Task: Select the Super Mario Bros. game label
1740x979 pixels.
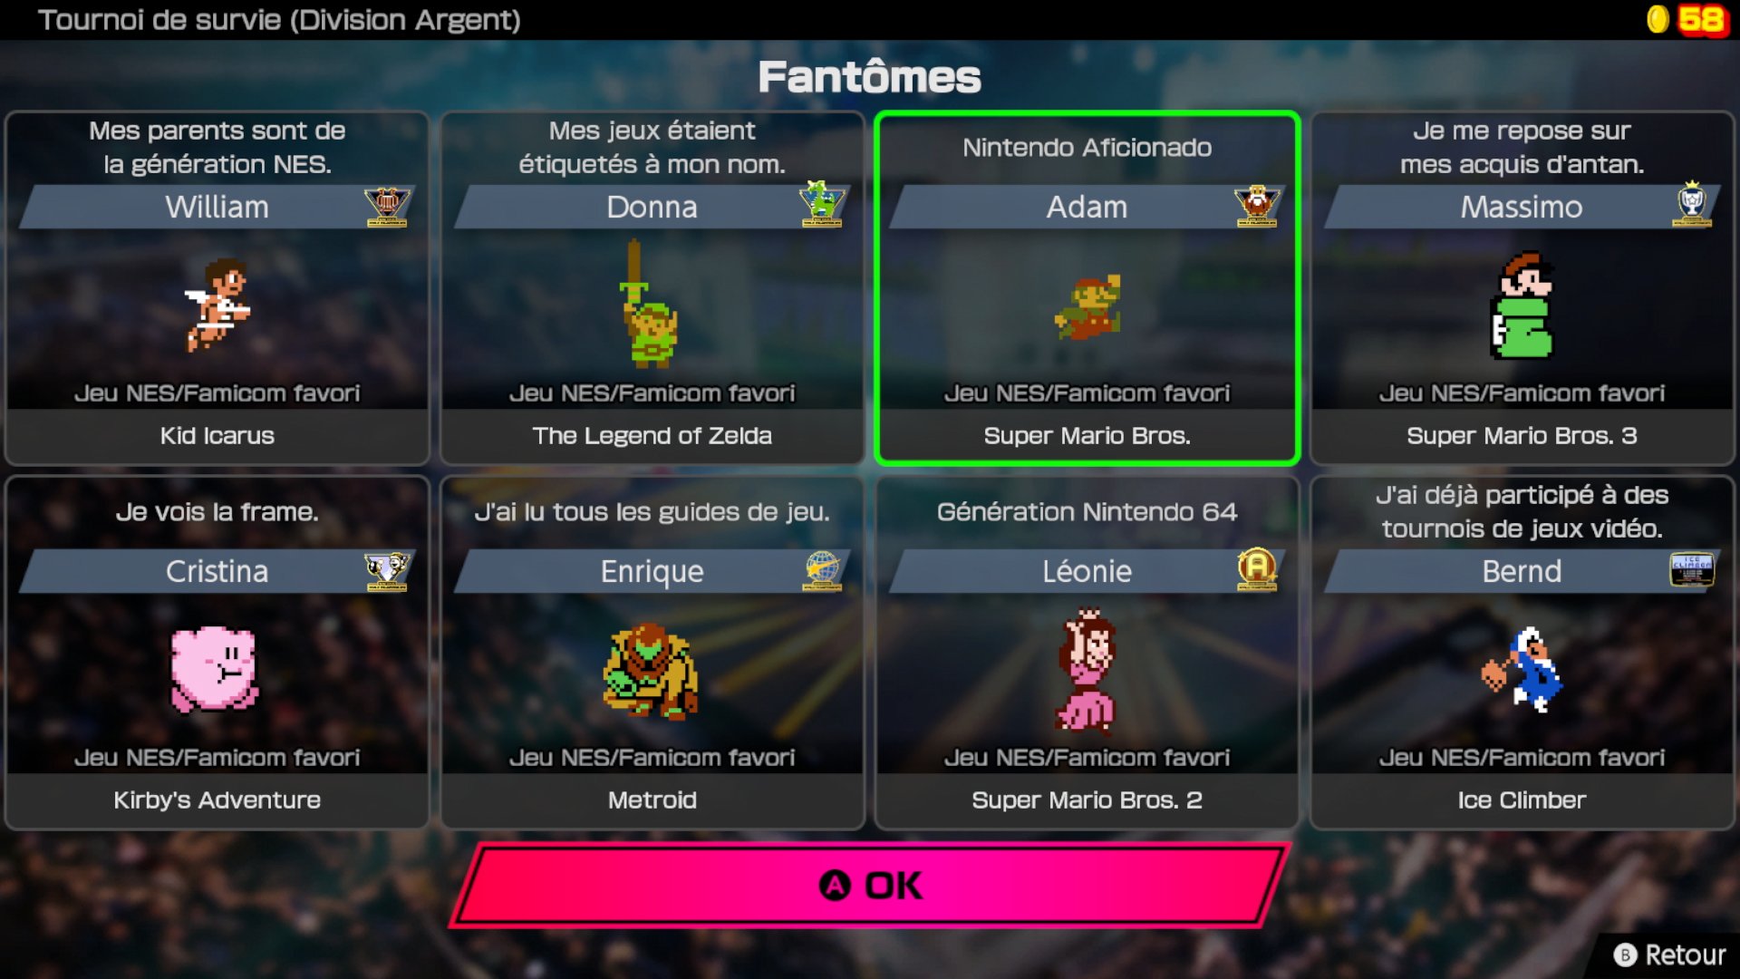Action: coord(1087,435)
